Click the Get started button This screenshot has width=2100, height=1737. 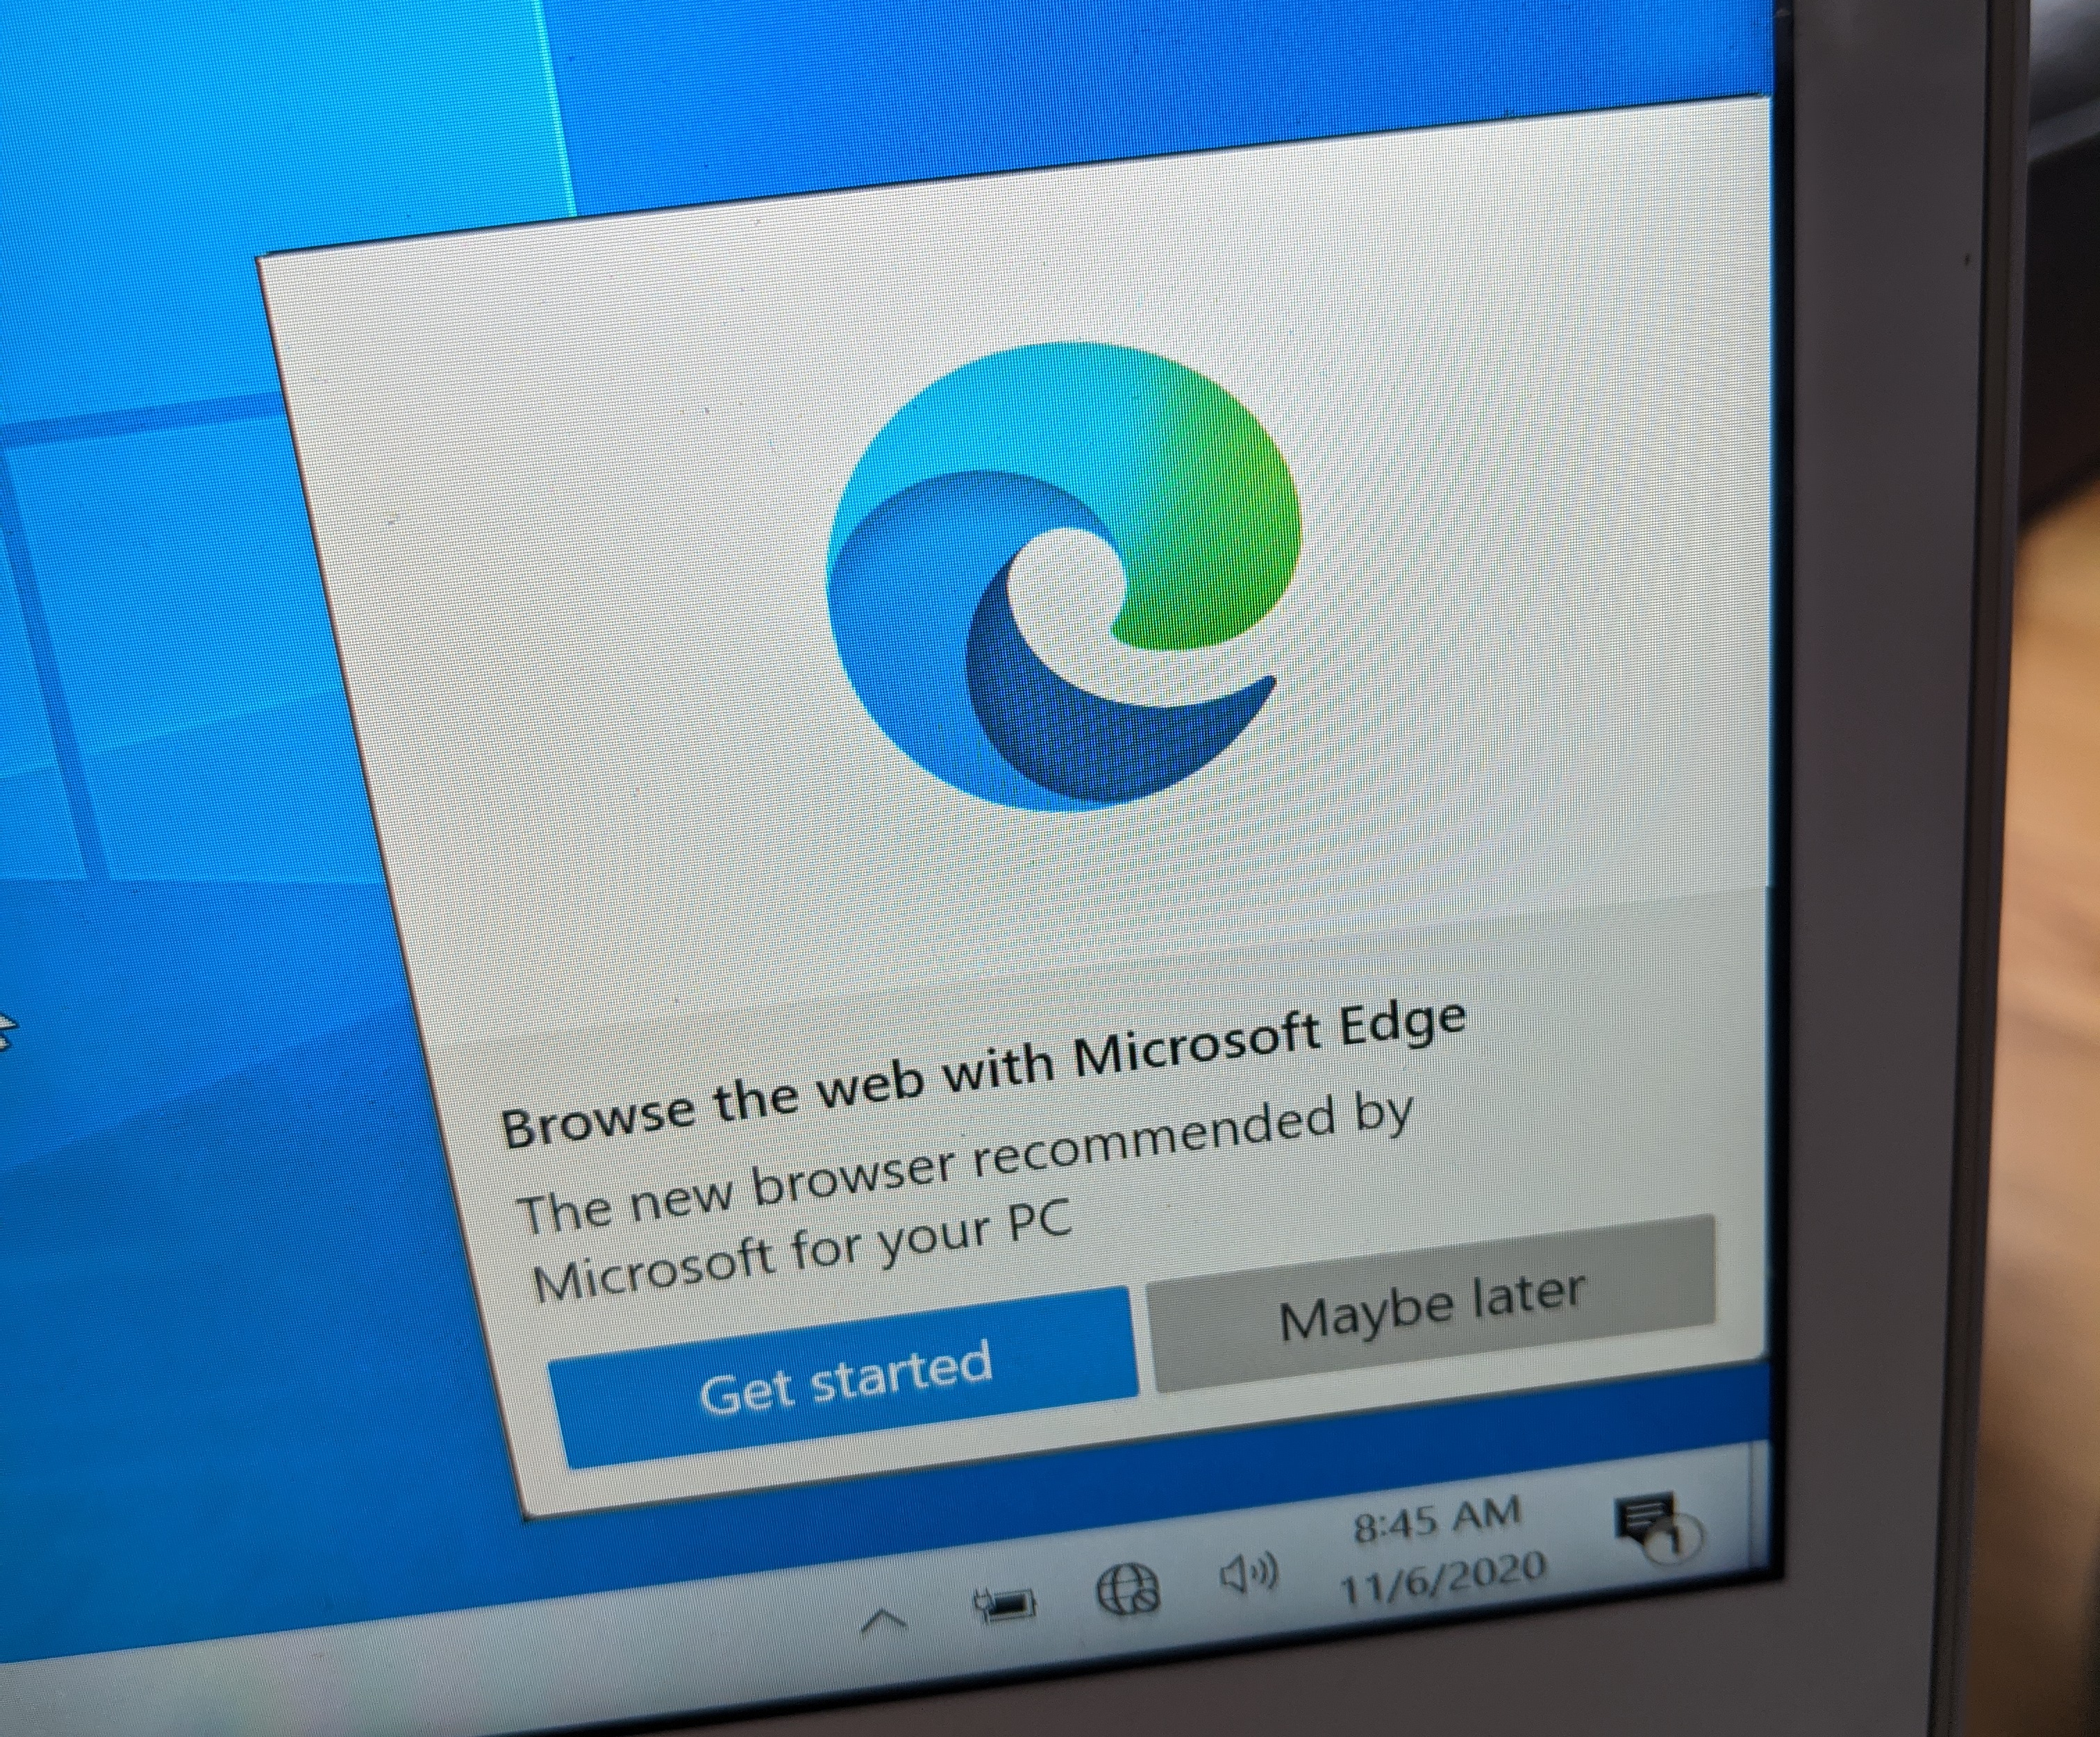(x=844, y=1379)
